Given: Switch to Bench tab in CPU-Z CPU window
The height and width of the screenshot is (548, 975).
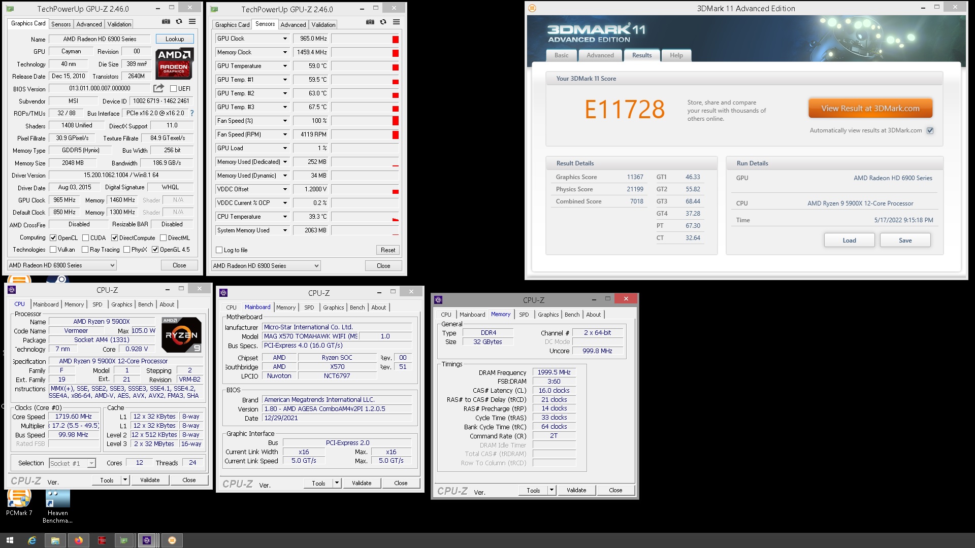Looking at the screenshot, I should tap(146, 304).
